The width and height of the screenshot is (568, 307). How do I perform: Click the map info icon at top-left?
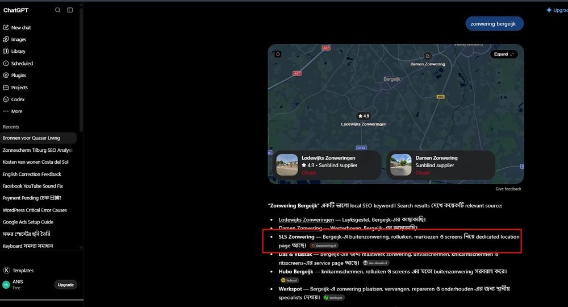(x=278, y=54)
